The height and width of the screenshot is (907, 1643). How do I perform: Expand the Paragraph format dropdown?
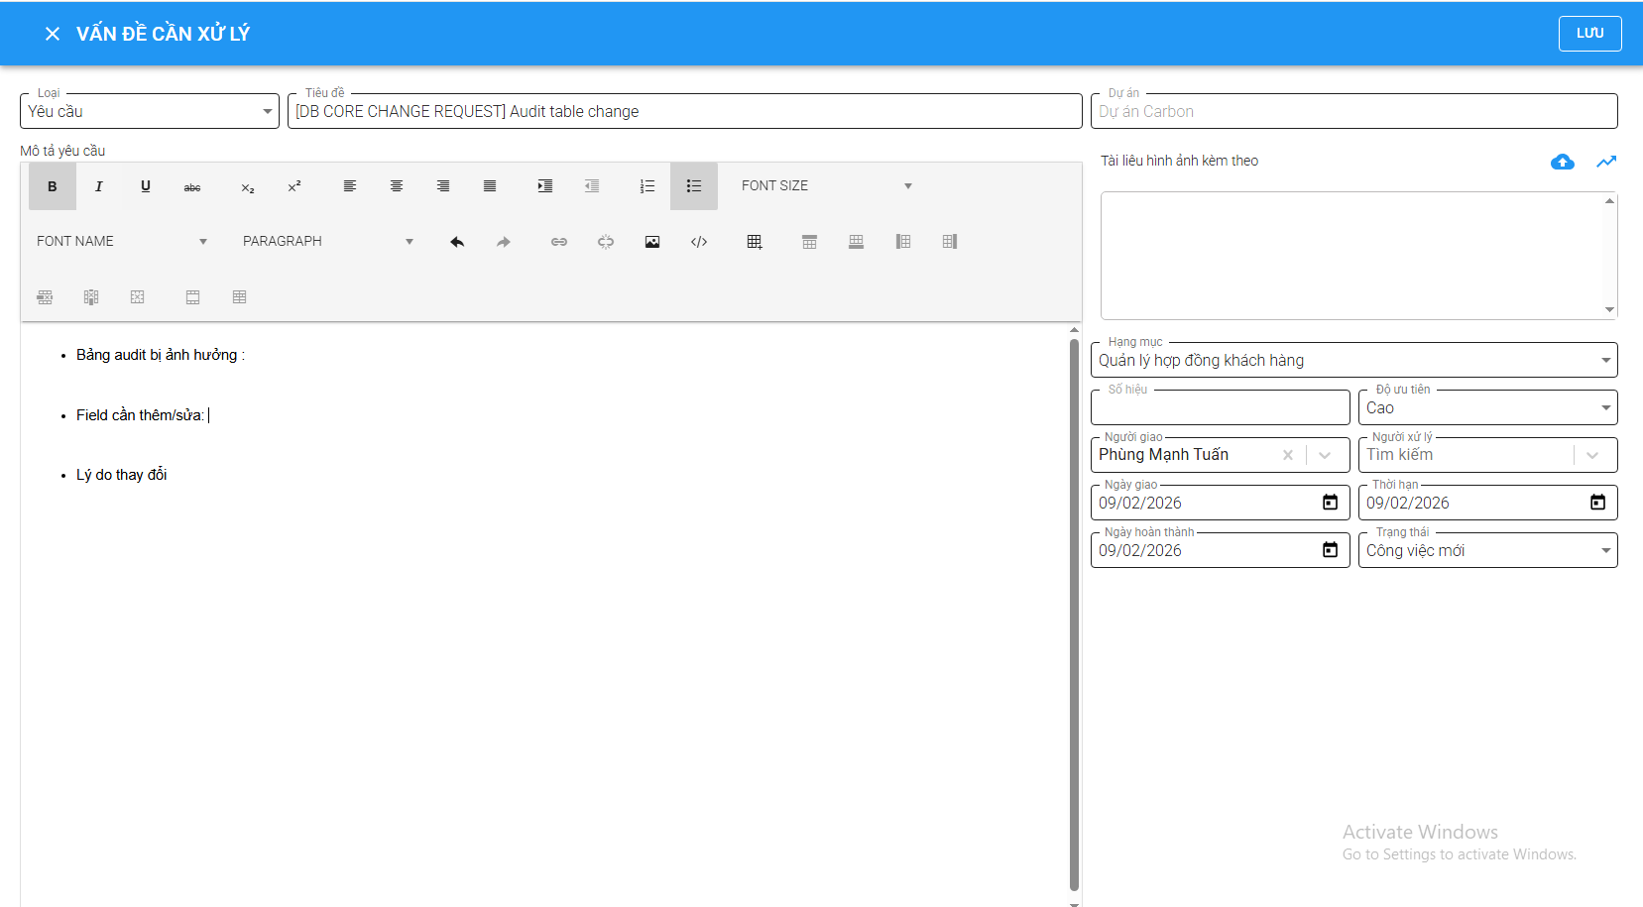coord(327,242)
